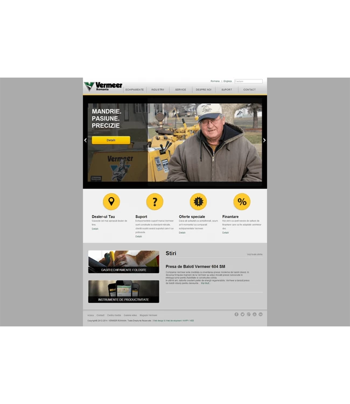Open the Vezi toate stirile link
Image resolution: width=350 pixels, height=404 pixels.
[x=255, y=254]
